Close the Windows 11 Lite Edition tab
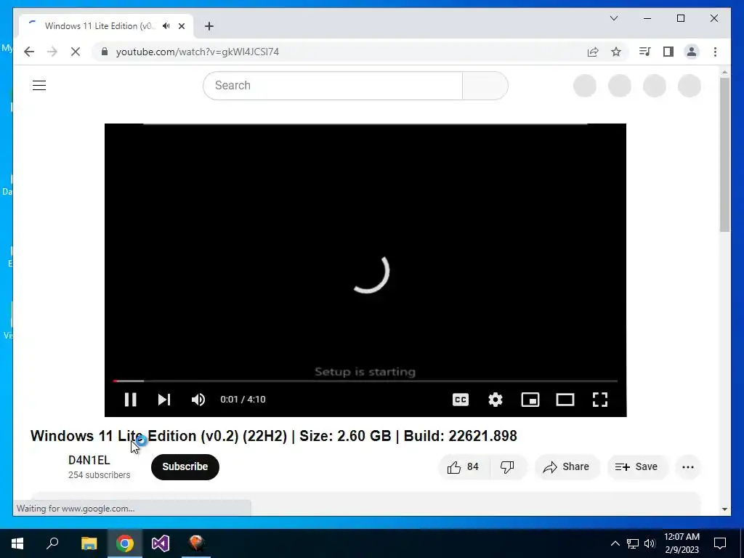This screenshot has width=744, height=558. [181, 26]
